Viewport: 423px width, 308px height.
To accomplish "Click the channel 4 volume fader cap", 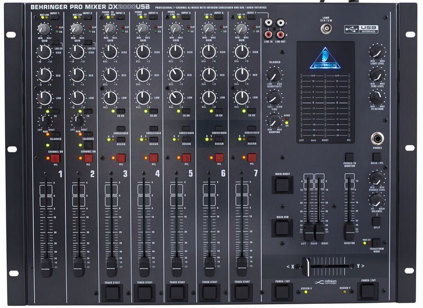I will 144,267.
